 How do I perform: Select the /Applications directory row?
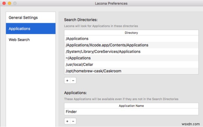click(x=131, y=38)
